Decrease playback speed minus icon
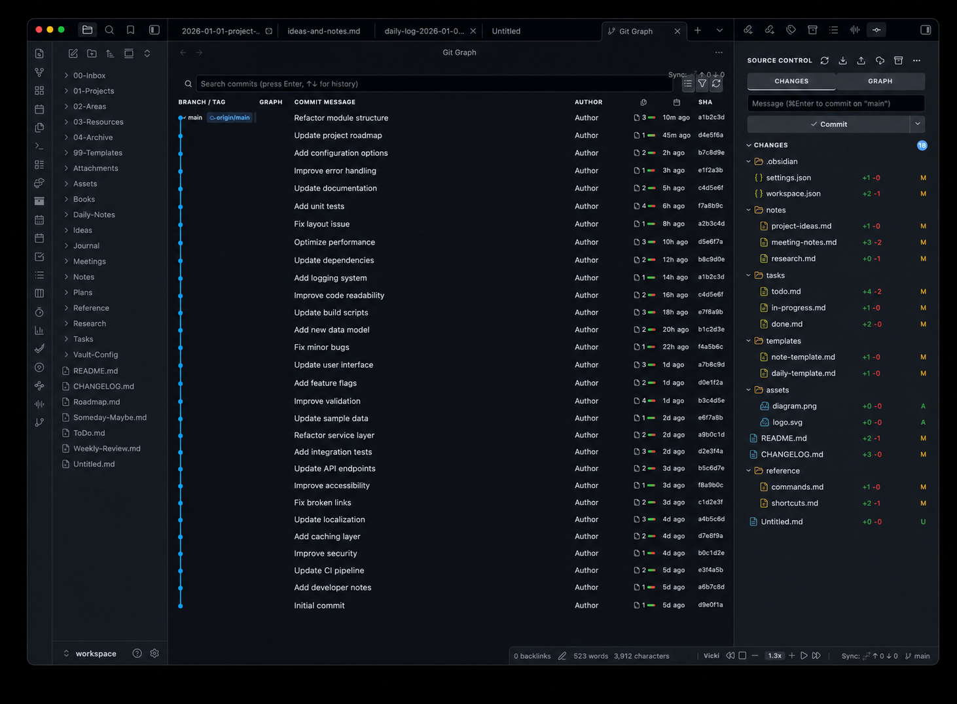The height and width of the screenshot is (704, 957). click(755, 656)
